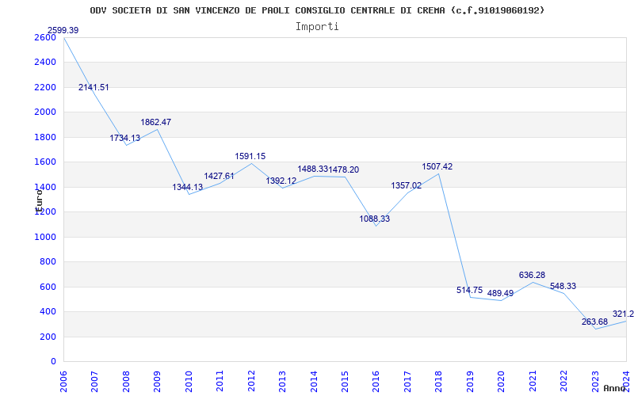
Task: Select data label 1734.13
Action: (x=125, y=138)
